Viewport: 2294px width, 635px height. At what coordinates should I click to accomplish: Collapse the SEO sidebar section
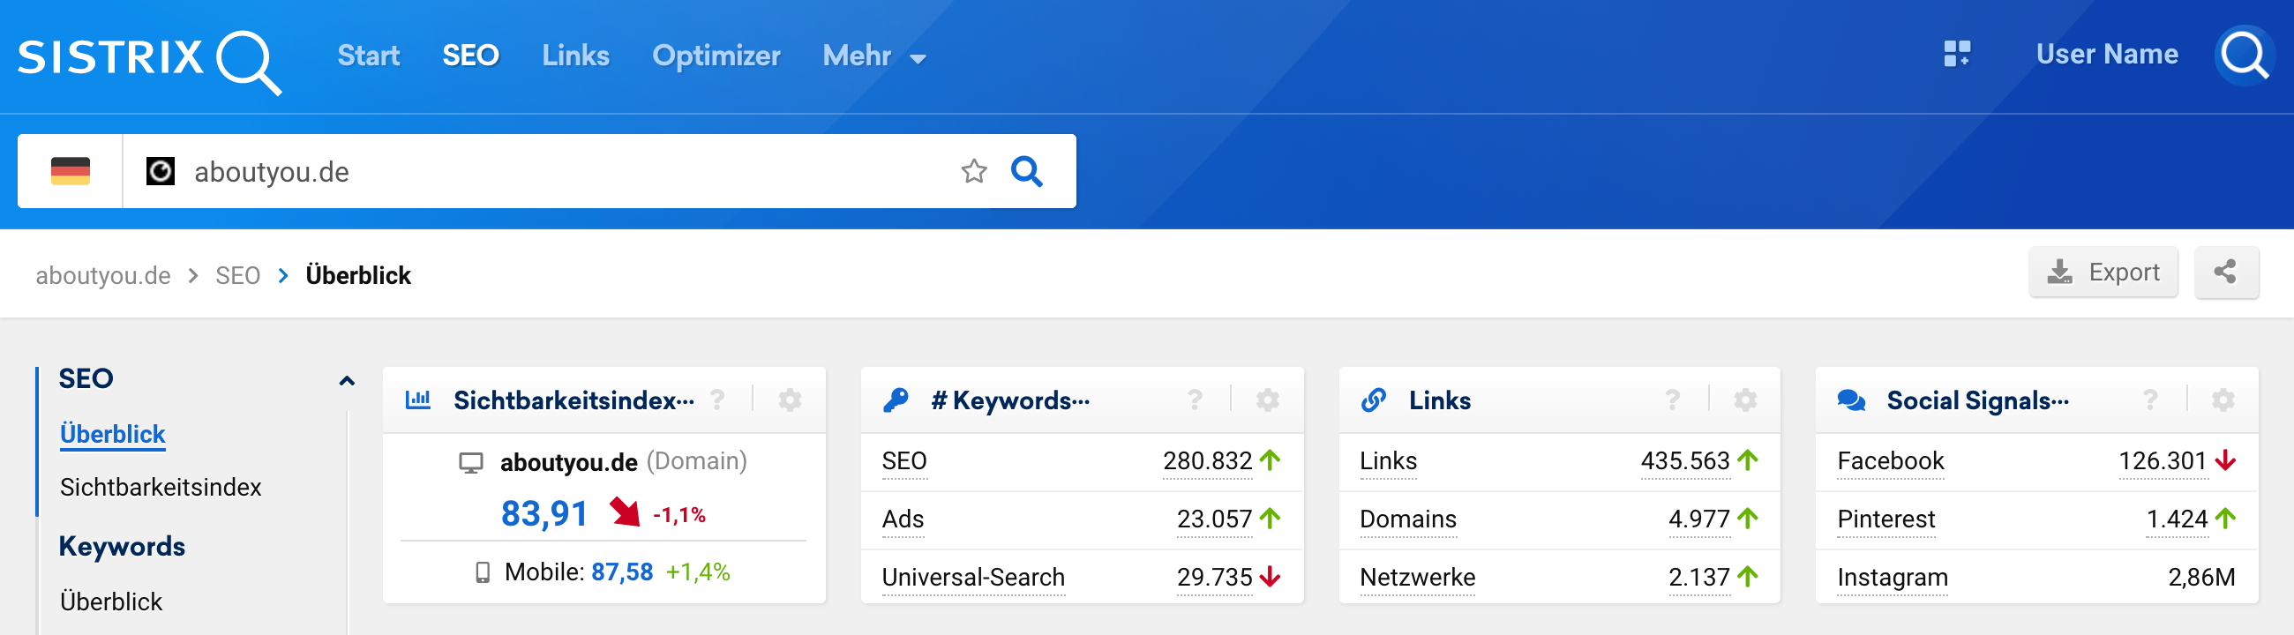(347, 381)
